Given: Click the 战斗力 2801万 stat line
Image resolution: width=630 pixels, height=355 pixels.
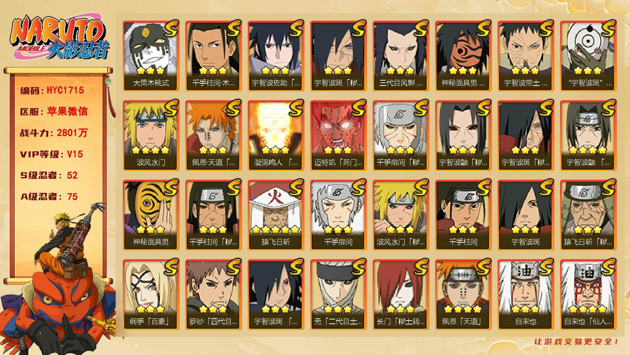Looking at the screenshot, I should click(x=54, y=133).
